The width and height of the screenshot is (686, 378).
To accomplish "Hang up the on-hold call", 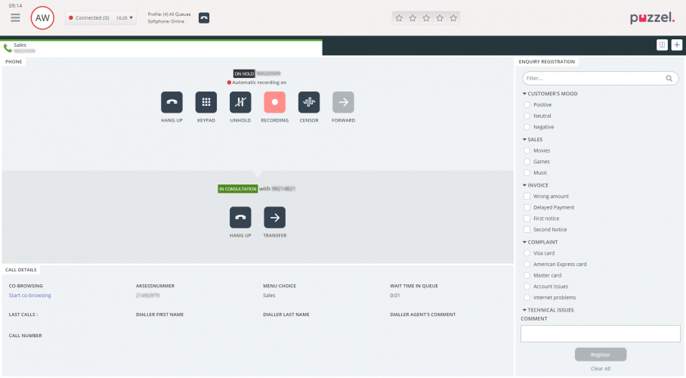I will click(x=171, y=102).
